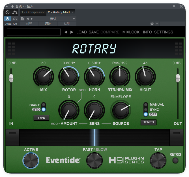Open the LOAD menu

(81, 32)
